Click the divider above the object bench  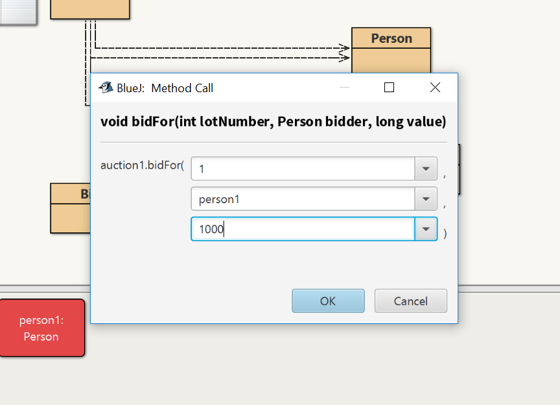point(45,289)
